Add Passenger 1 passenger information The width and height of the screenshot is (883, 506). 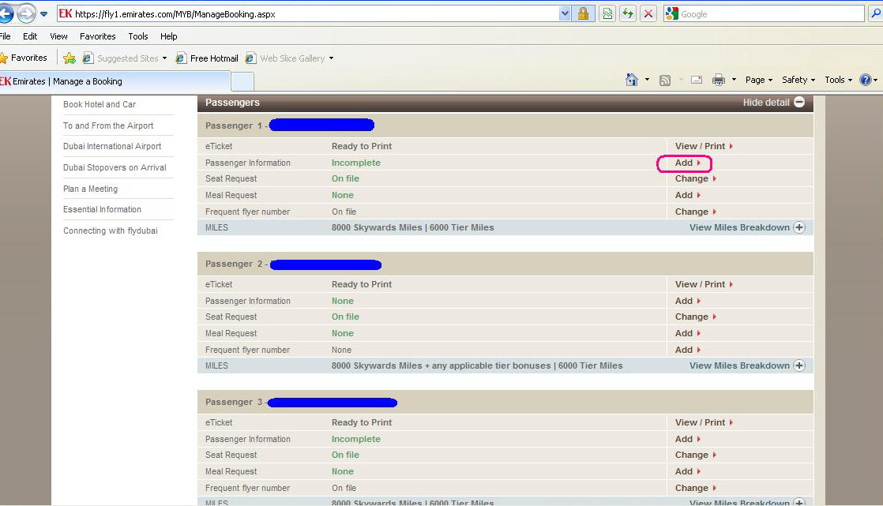[688, 163]
